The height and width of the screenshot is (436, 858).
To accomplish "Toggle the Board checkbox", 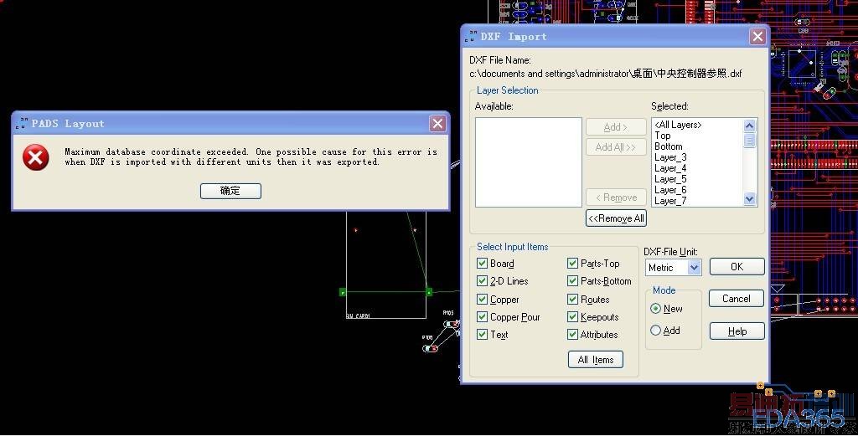I will click(x=482, y=264).
